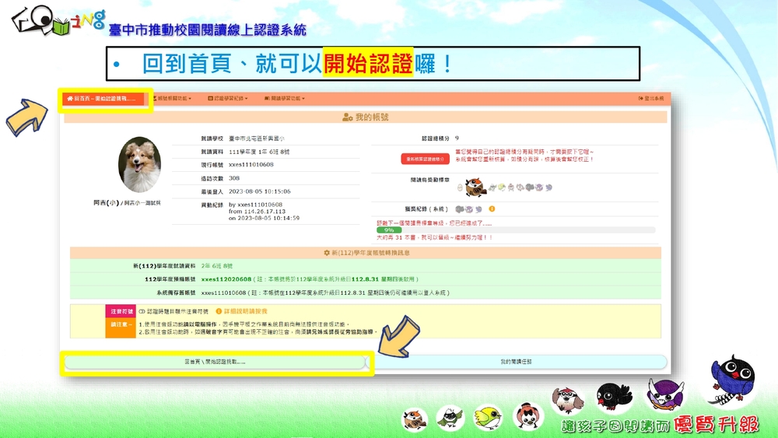Toggle the 認證時題目顯示注音符號 switch
The image size is (778, 438).
(142, 311)
